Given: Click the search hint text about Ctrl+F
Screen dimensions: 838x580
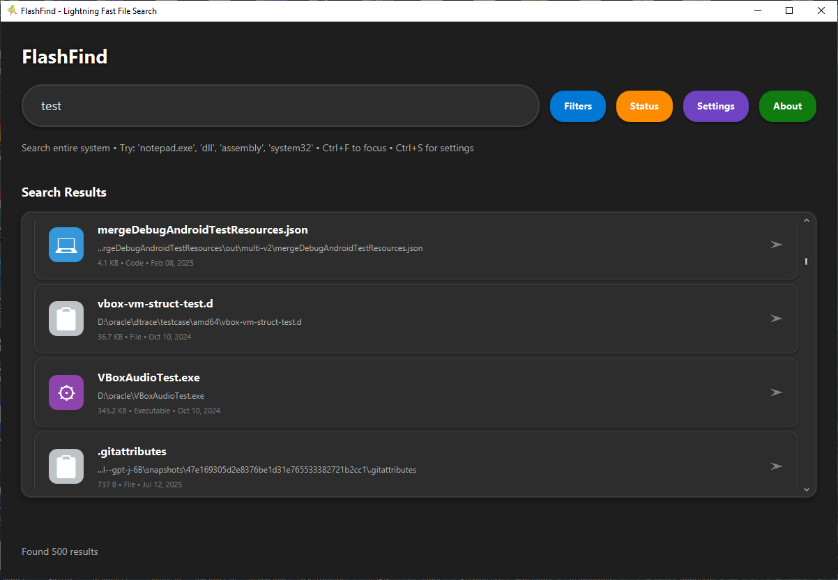Looking at the screenshot, I should (x=247, y=148).
